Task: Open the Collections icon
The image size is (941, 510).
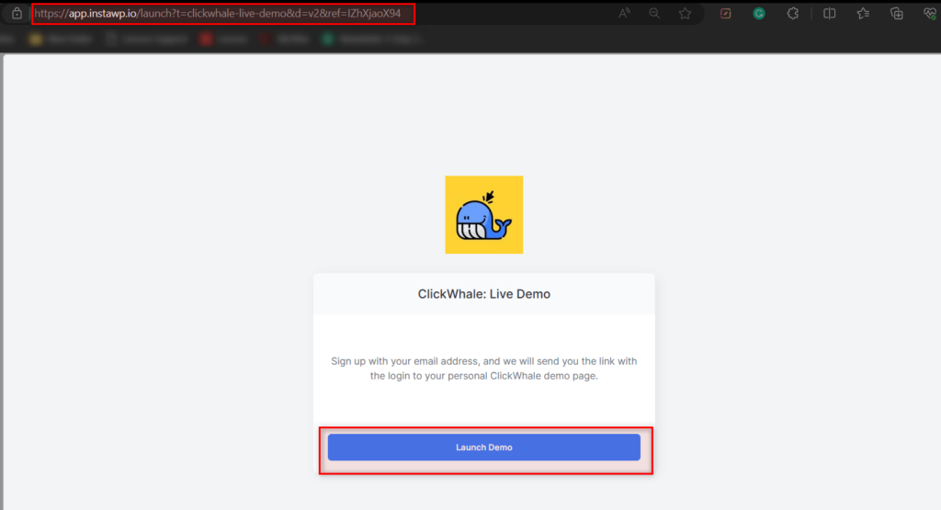Action: coord(897,13)
